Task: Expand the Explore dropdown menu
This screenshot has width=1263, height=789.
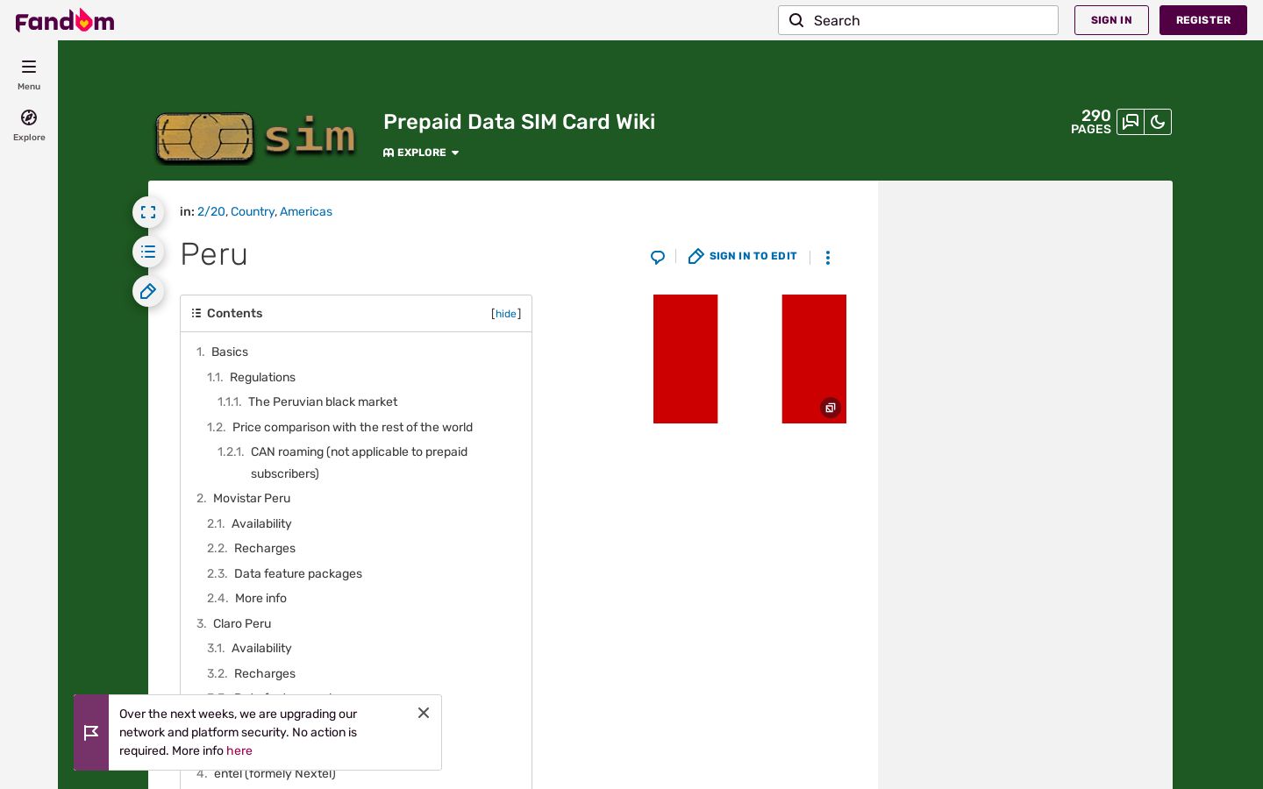Action: click(421, 153)
